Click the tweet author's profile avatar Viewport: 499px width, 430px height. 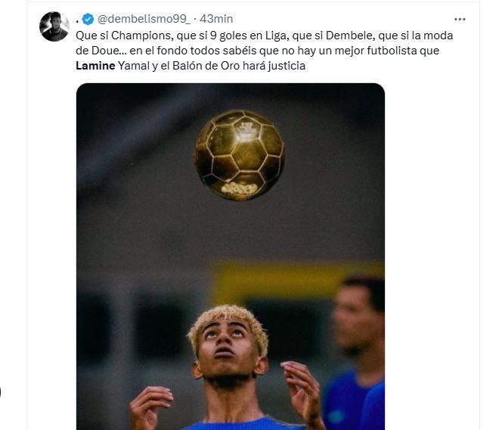click(54, 26)
